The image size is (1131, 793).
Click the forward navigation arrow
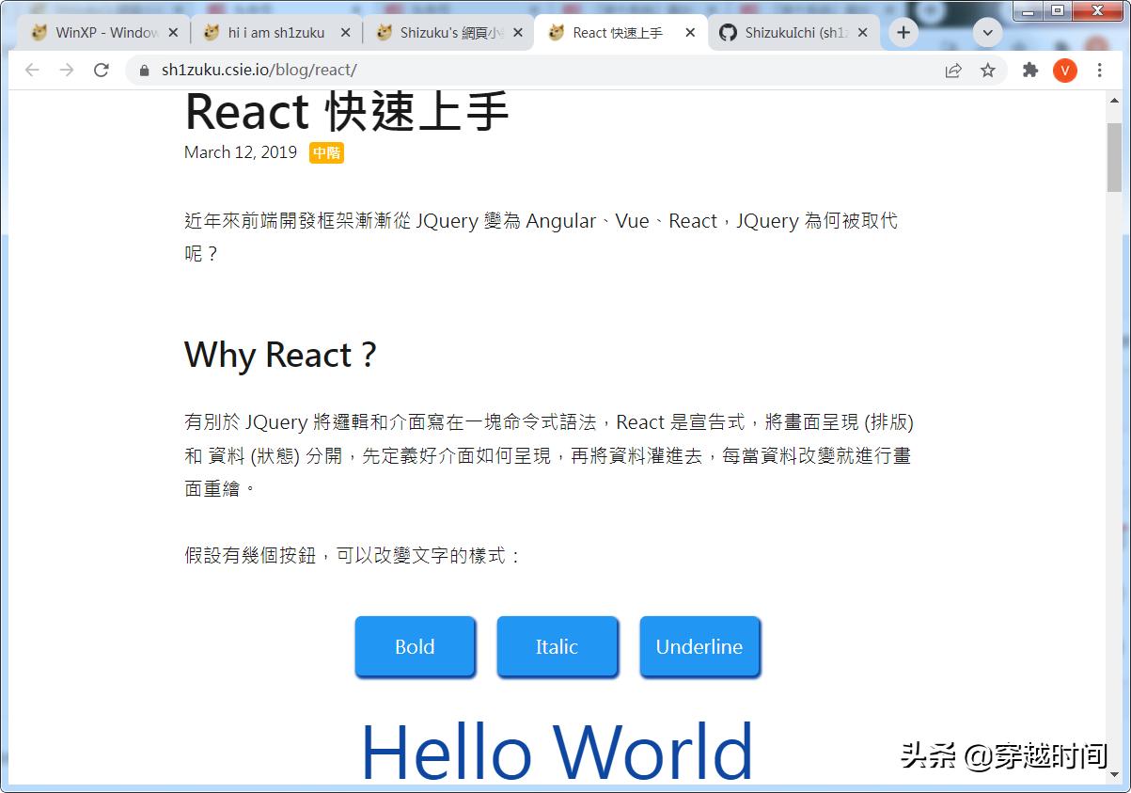(x=66, y=70)
